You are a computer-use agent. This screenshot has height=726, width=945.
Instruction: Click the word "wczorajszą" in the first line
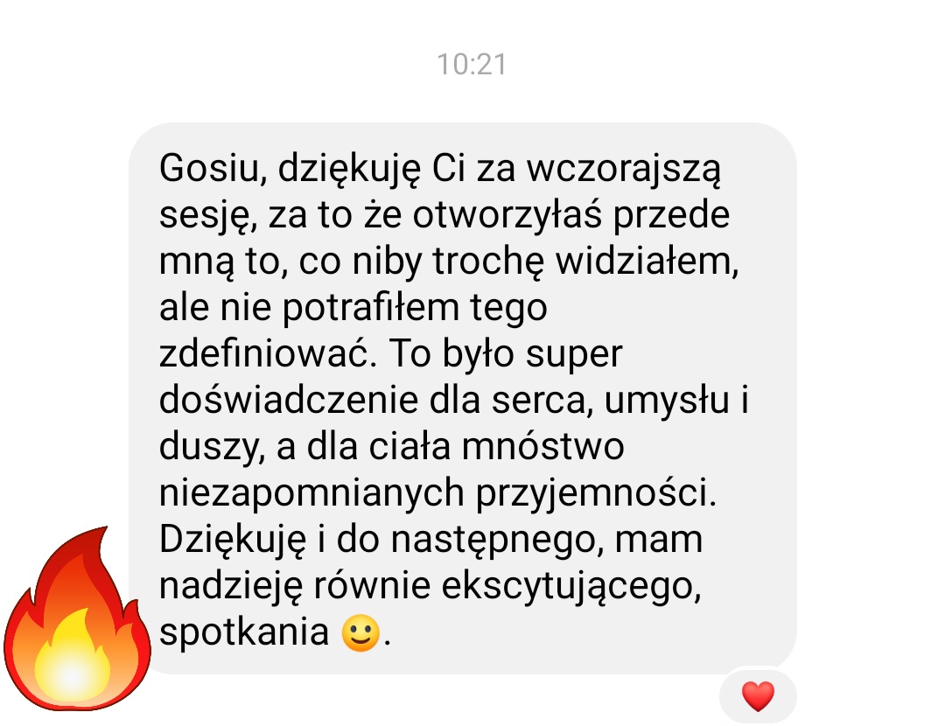[x=623, y=170]
